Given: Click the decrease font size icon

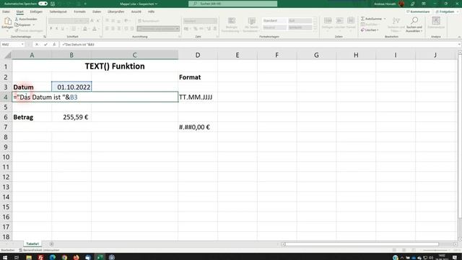Looking at the screenshot, I should coord(98,21).
